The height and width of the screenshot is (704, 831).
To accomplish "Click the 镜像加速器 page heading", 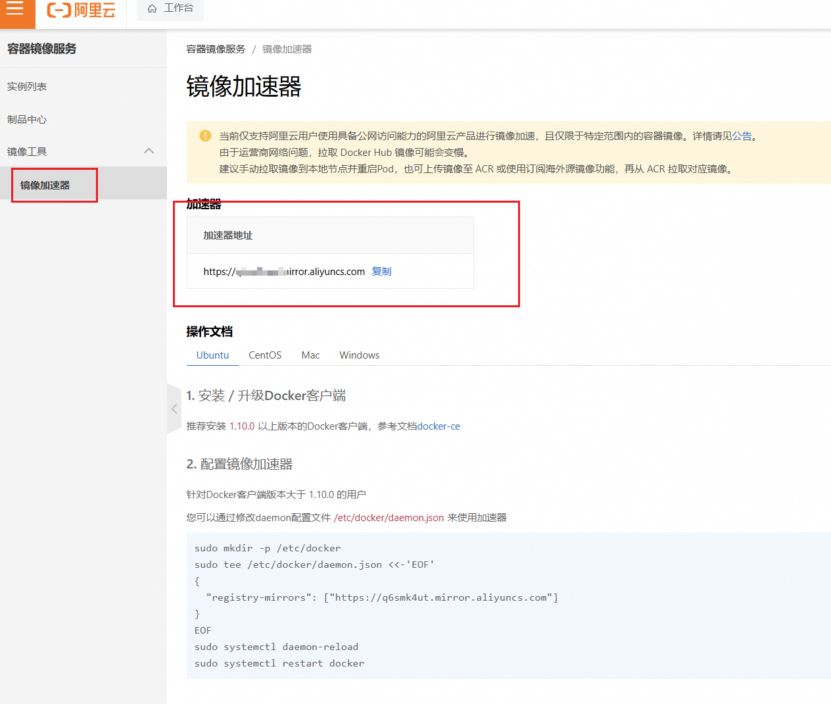I will 244,86.
